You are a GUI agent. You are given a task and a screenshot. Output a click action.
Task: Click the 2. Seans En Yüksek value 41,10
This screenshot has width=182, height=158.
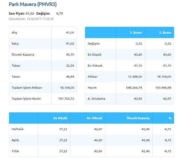167,66
